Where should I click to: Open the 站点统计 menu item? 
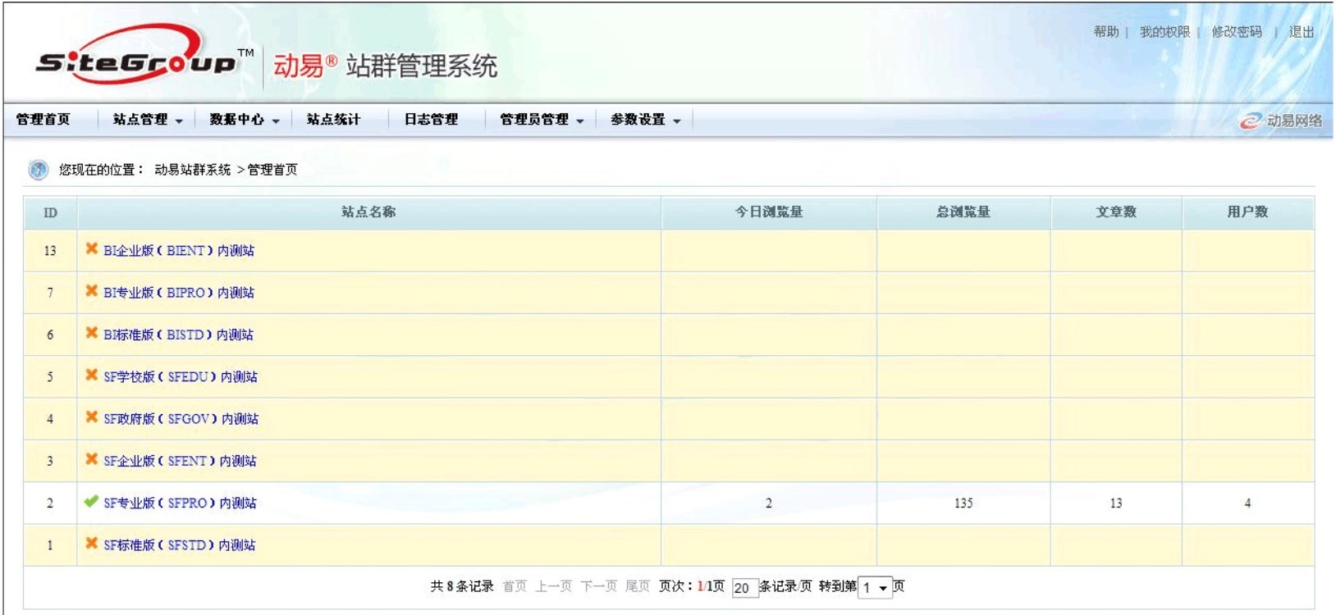[333, 120]
